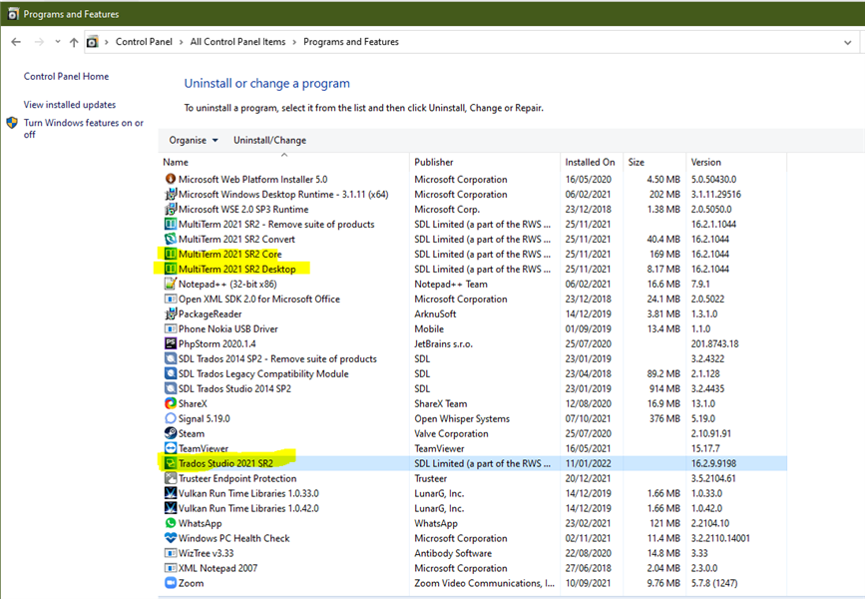Screen dimensions: 865x599
Task: Click the Vulkan Run Time Libraries 1.0.33.0 icon
Action: pyautogui.click(x=171, y=493)
